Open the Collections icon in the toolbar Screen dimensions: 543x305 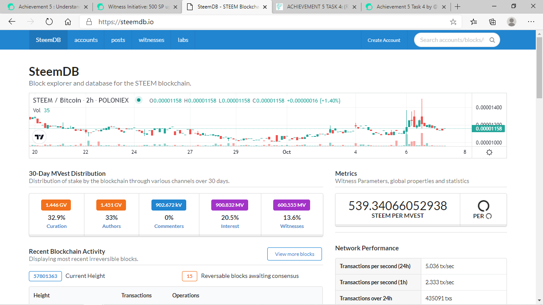point(493,22)
